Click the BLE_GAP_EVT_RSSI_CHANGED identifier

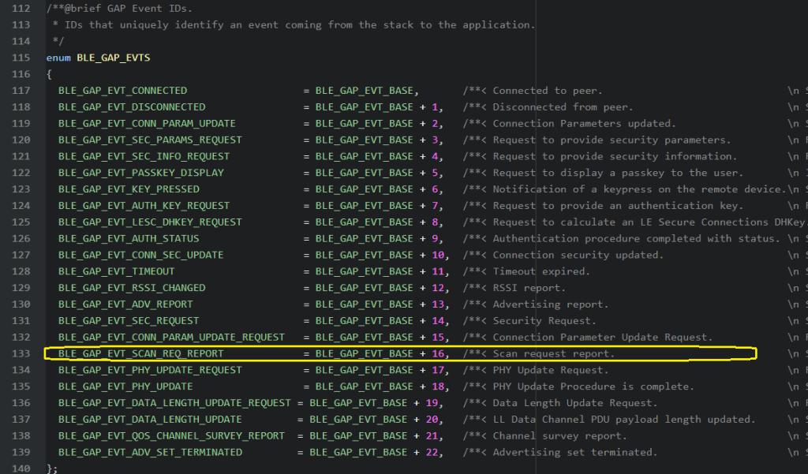(x=132, y=288)
